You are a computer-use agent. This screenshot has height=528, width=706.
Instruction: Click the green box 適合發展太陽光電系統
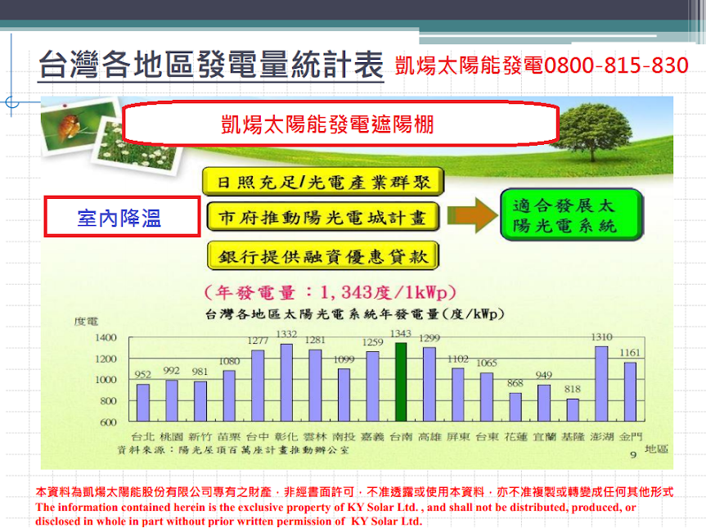pyautogui.click(x=572, y=214)
